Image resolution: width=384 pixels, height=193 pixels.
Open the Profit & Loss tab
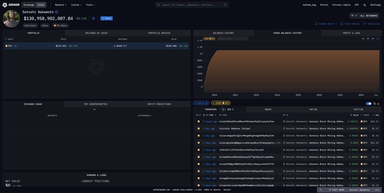coord(351,33)
